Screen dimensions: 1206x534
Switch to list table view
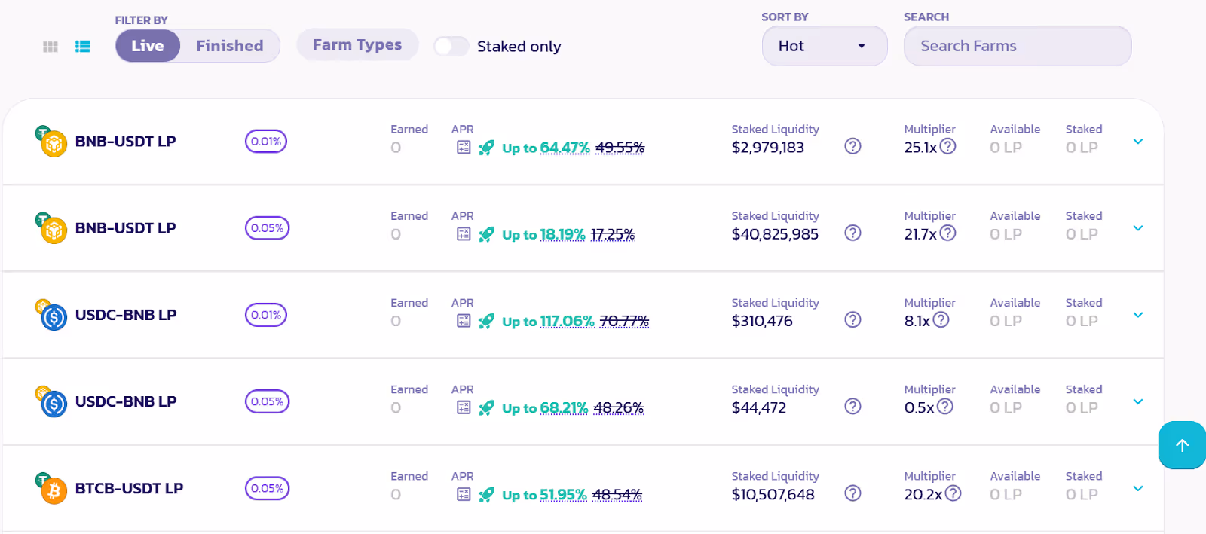(x=83, y=47)
